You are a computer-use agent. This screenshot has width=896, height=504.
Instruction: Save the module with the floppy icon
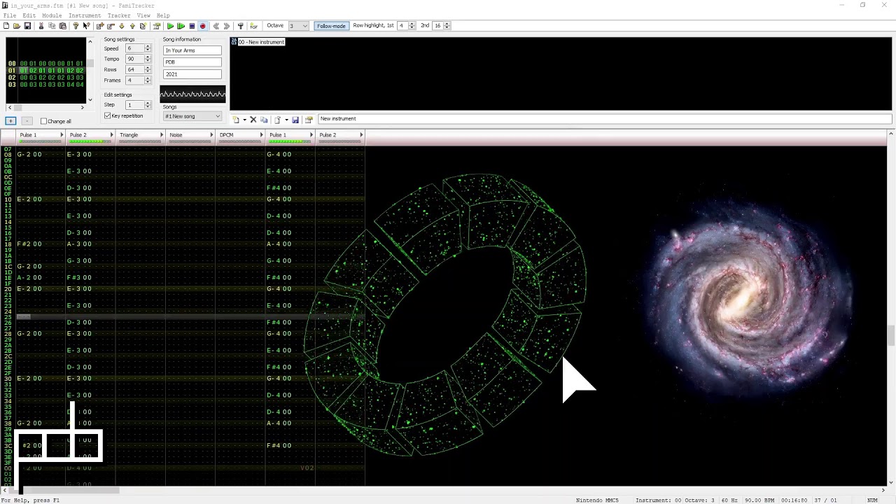click(x=27, y=26)
